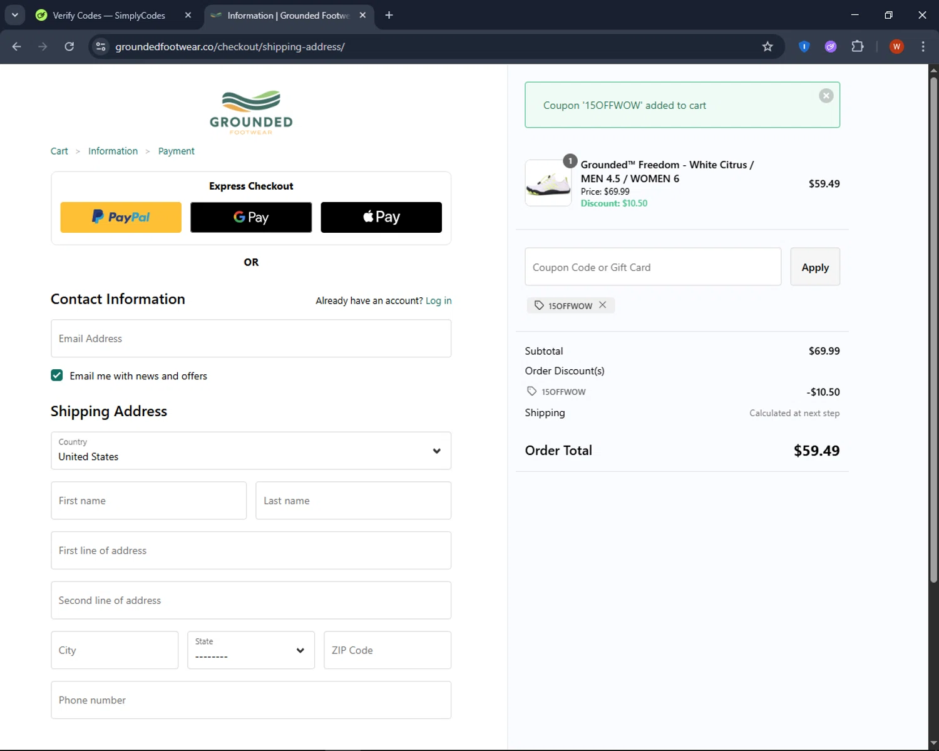The image size is (939, 751).
Task: Click the page vertical scrollbar
Action: [933, 329]
